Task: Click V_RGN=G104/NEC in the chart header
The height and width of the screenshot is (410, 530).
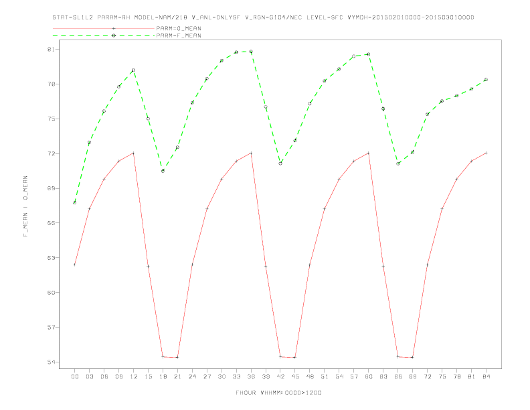Action: click(274, 17)
